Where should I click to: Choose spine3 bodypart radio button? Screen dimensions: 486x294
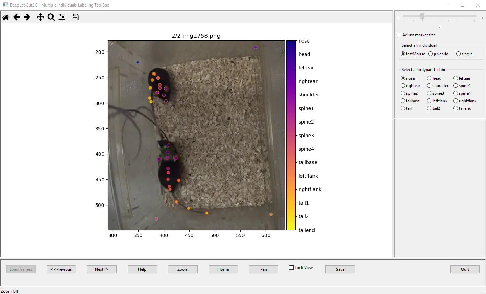coord(429,93)
